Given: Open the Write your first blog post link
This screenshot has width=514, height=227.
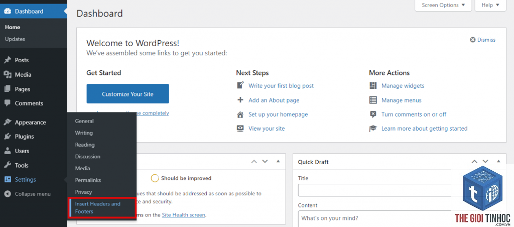Looking at the screenshot, I should [x=281, y=85].
